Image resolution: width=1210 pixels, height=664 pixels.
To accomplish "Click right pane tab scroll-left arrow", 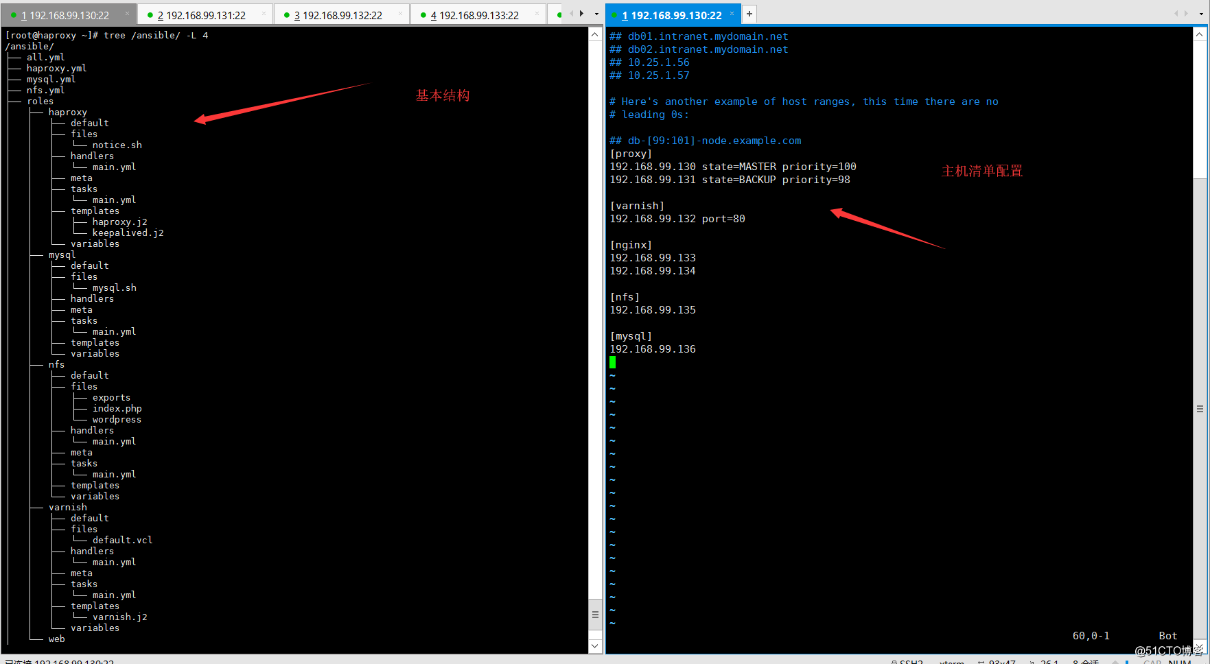I will tap(1175, 14).
